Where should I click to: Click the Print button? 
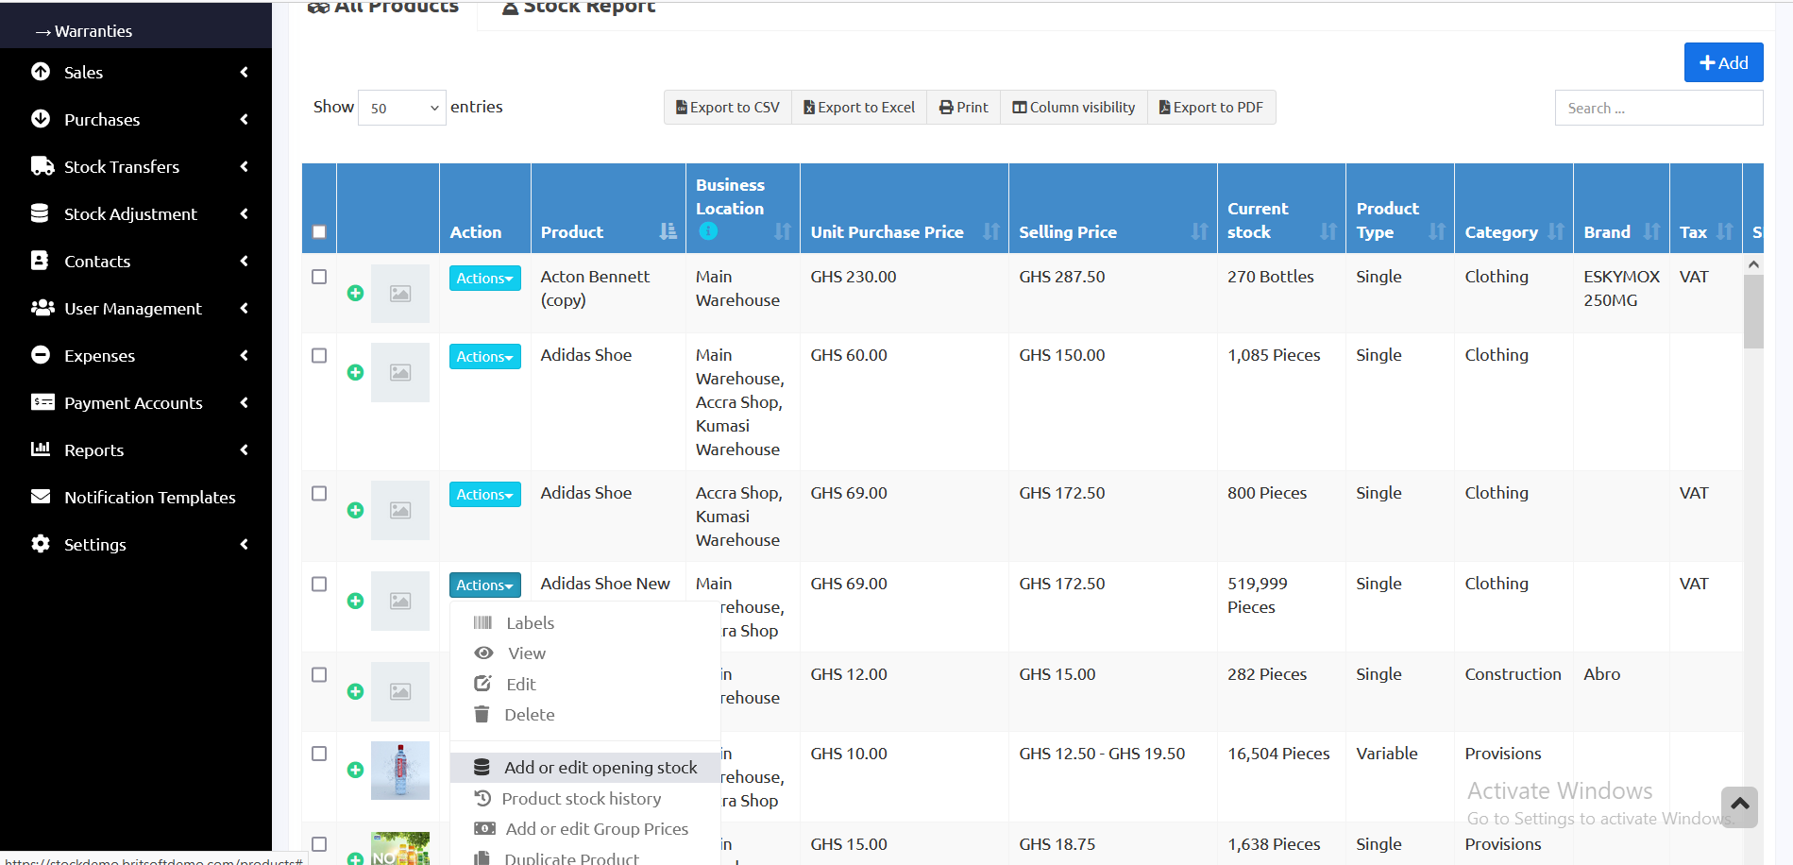[963, 108]
